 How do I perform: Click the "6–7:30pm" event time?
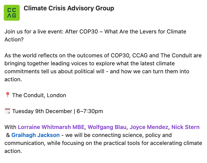[x=90, y=111]
